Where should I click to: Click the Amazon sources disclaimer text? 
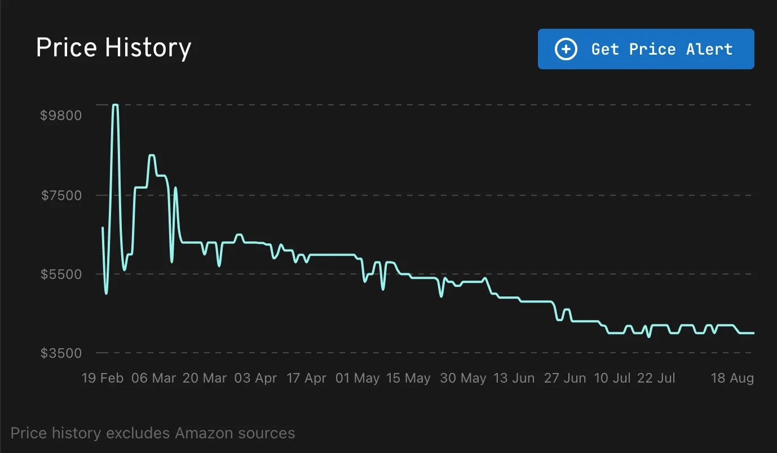(x=153, y=433)
